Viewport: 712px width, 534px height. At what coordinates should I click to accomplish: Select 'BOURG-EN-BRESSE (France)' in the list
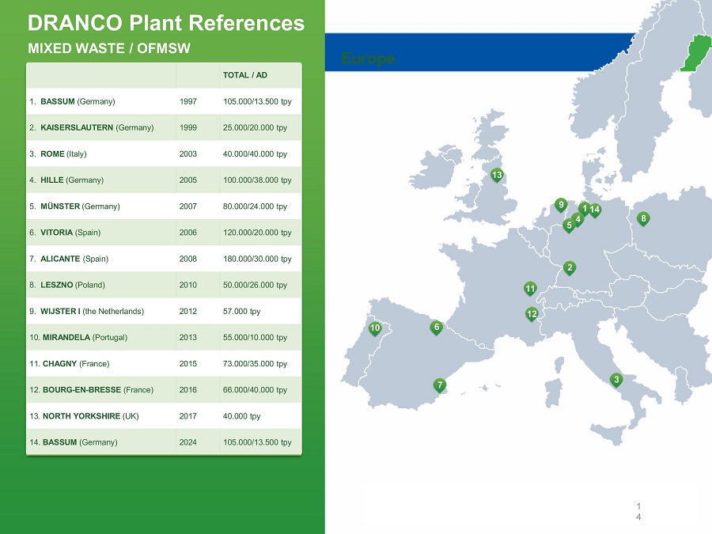tap(98, 389)
